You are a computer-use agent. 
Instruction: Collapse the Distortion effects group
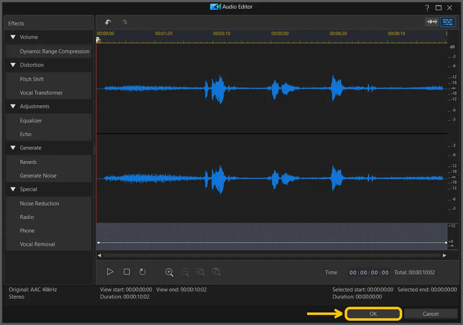coord(13,65)
